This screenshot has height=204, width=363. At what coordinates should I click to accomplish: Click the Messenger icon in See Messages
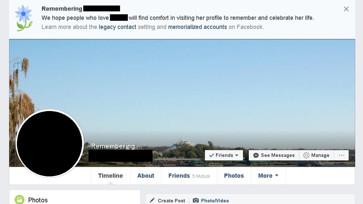pos(256,155)
